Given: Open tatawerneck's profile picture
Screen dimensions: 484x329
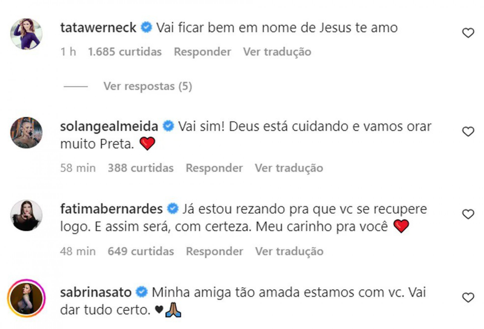Looking at the screenshot, I should coord(26,34).
